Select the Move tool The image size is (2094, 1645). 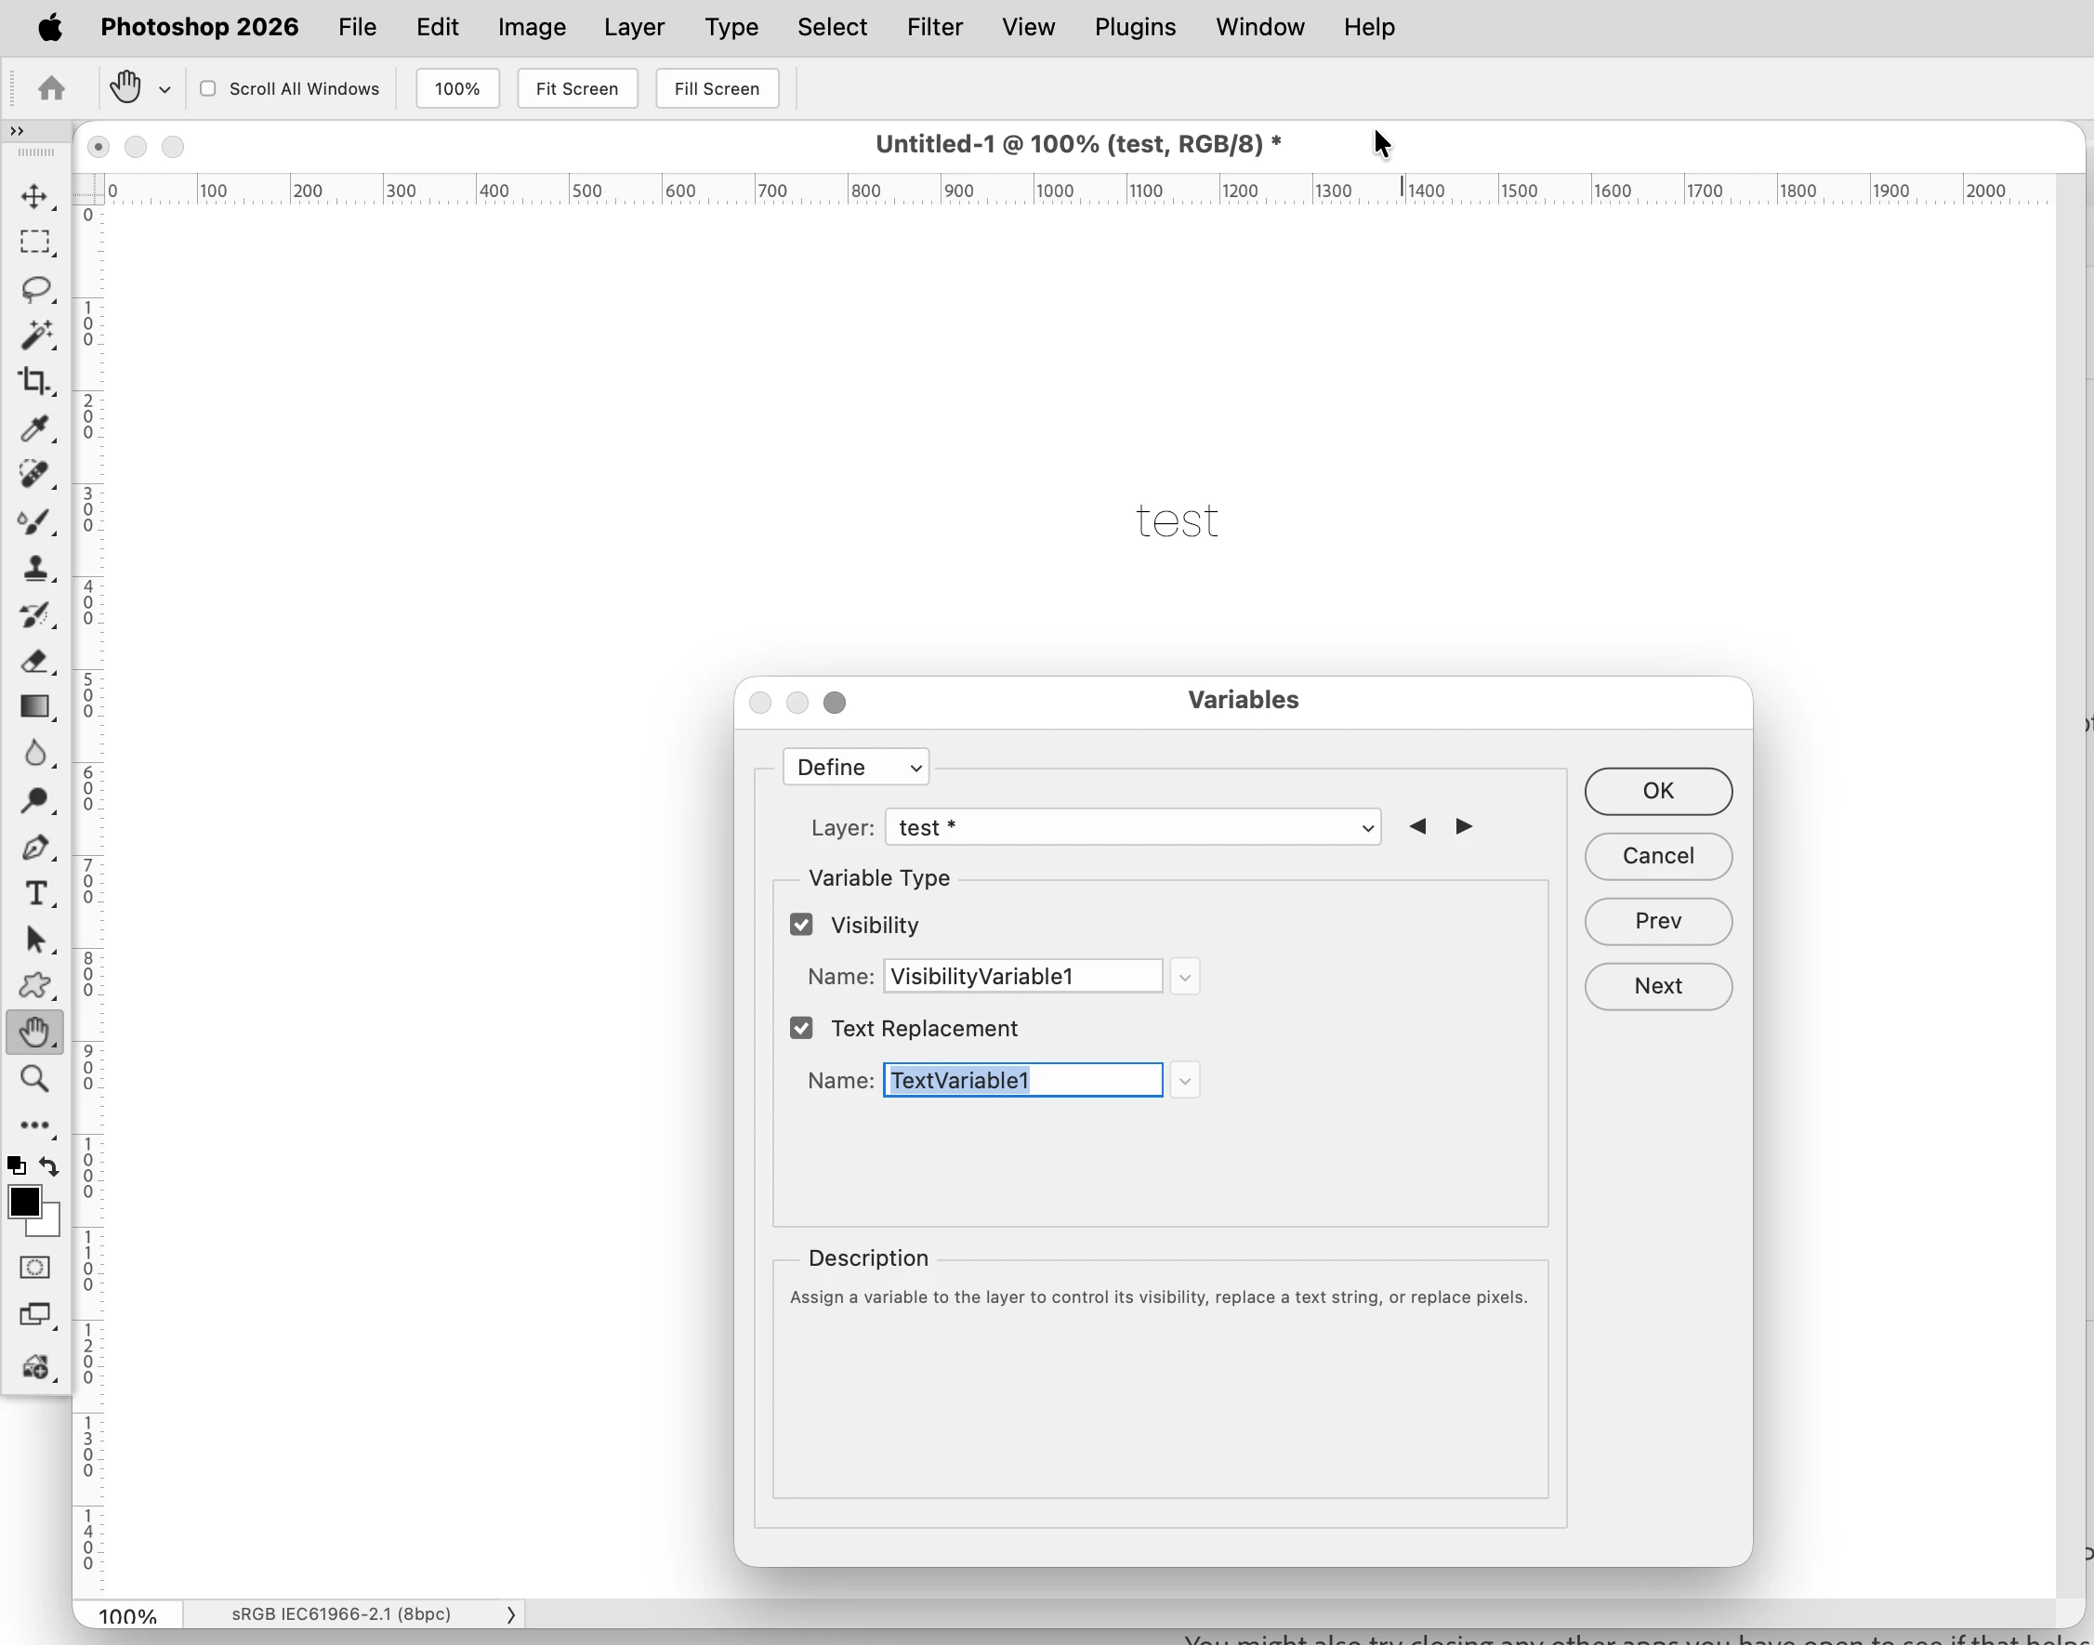(x=34, y=195)
